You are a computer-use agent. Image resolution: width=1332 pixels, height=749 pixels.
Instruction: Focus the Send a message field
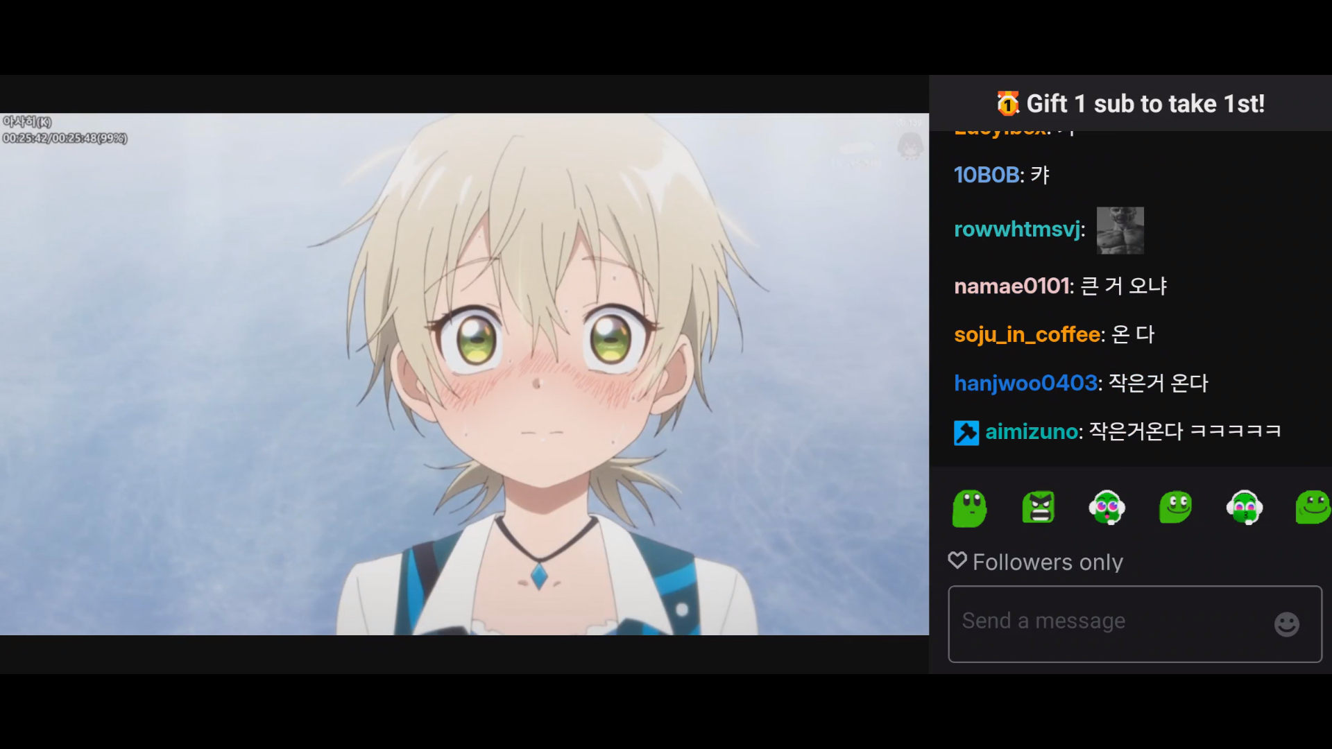click(x=1135, y=624)
